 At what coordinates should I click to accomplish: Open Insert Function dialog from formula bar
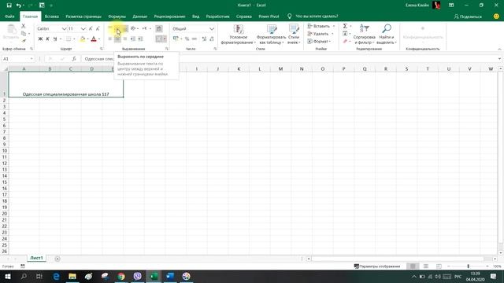pos(74,59)
